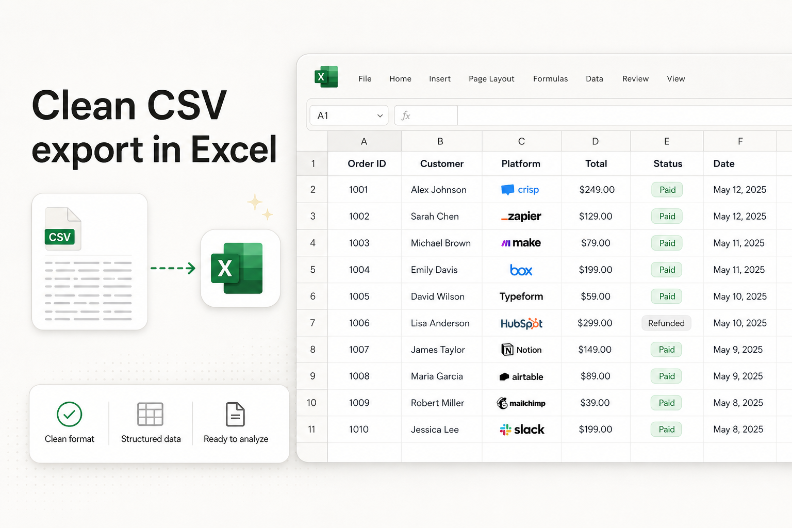792x528 pixels.
Task: Click the HubSpot logo in row 7
Action: pyautogui.click(x=521, y=323)
